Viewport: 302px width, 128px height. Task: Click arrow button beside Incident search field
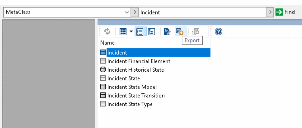tap(270, 12)
